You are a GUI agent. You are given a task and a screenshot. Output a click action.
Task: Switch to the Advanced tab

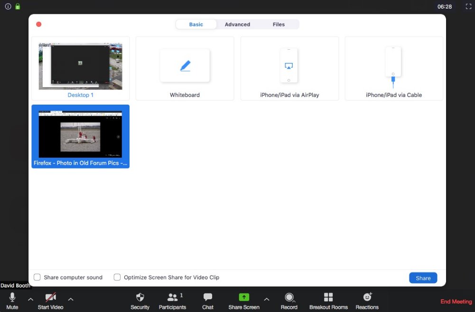(237, 25)
